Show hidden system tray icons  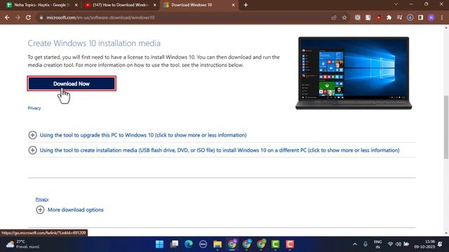pos(355,244)
